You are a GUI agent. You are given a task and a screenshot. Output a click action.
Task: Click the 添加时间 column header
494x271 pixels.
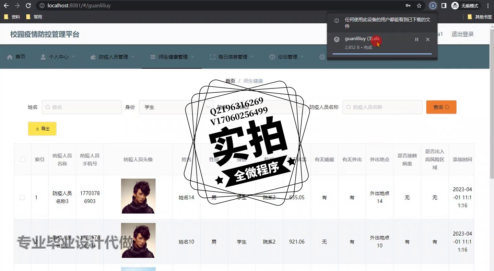[x=462, y=160]
